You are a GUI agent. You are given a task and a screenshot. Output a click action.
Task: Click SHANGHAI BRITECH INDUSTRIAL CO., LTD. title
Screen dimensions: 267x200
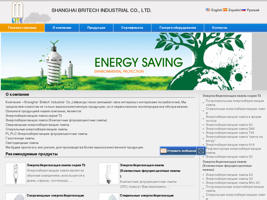(101, 10)
